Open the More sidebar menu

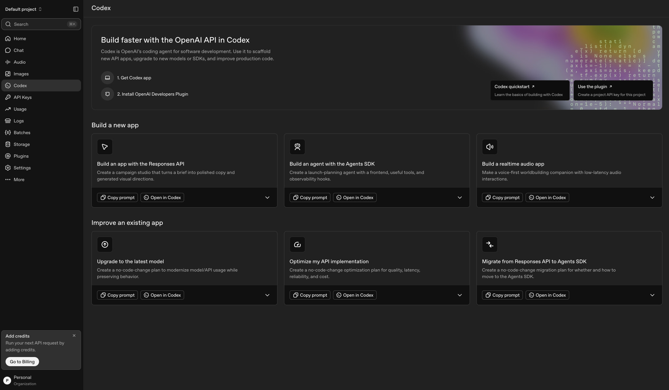tap(41, 179)
